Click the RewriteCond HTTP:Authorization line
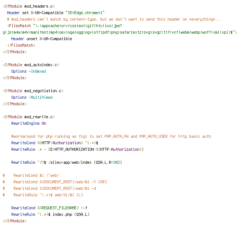Screen dimensions: 240x227 pos(55,143)
